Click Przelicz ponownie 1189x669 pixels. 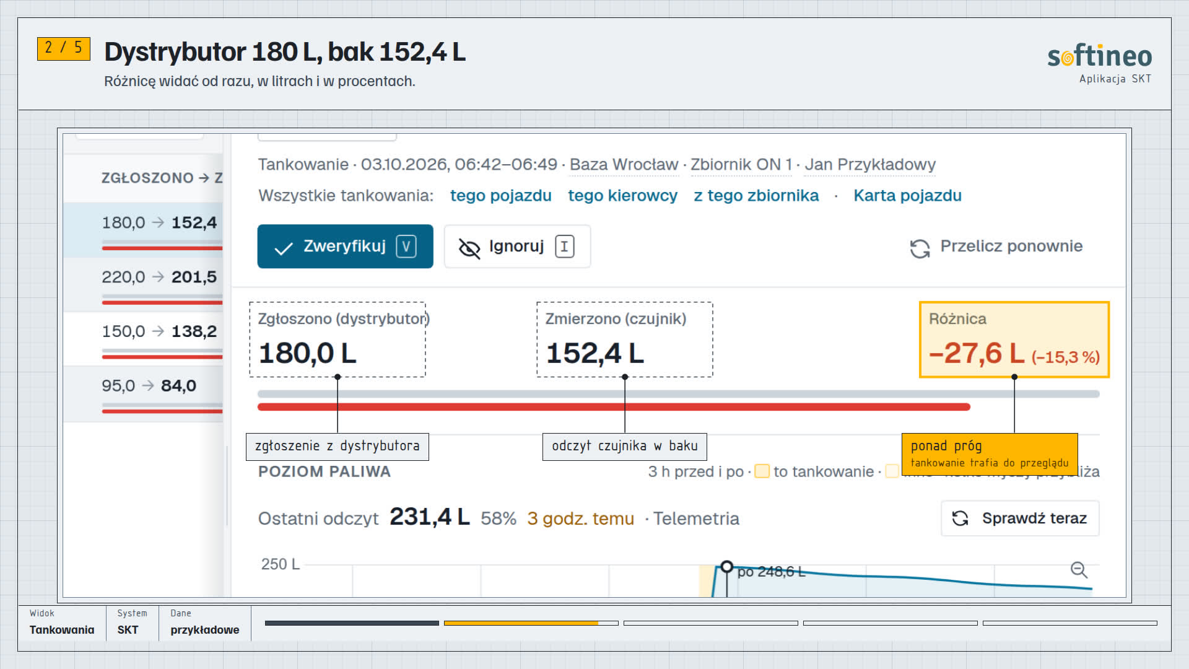(x=996, y=247)
